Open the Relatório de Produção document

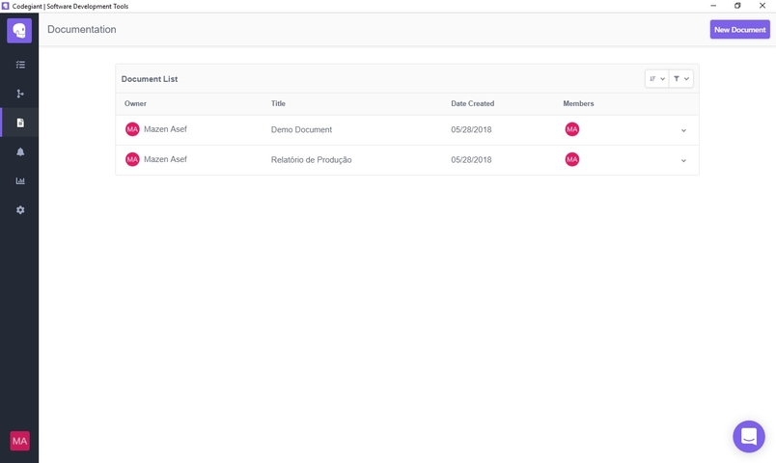pos(312,160)
